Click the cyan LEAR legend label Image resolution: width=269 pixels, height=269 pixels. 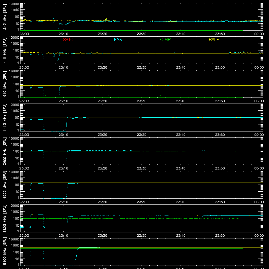pyautogui.click(x=117, y=39)
